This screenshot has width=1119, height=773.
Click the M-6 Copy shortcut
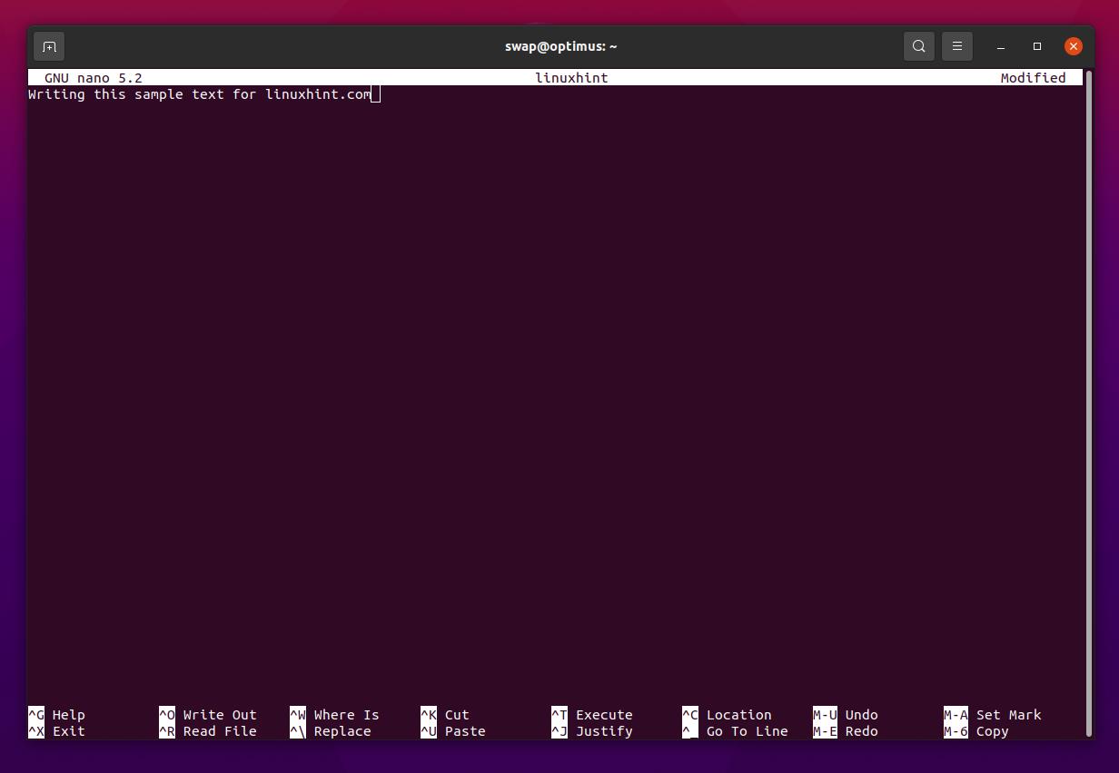pos(976,731)
